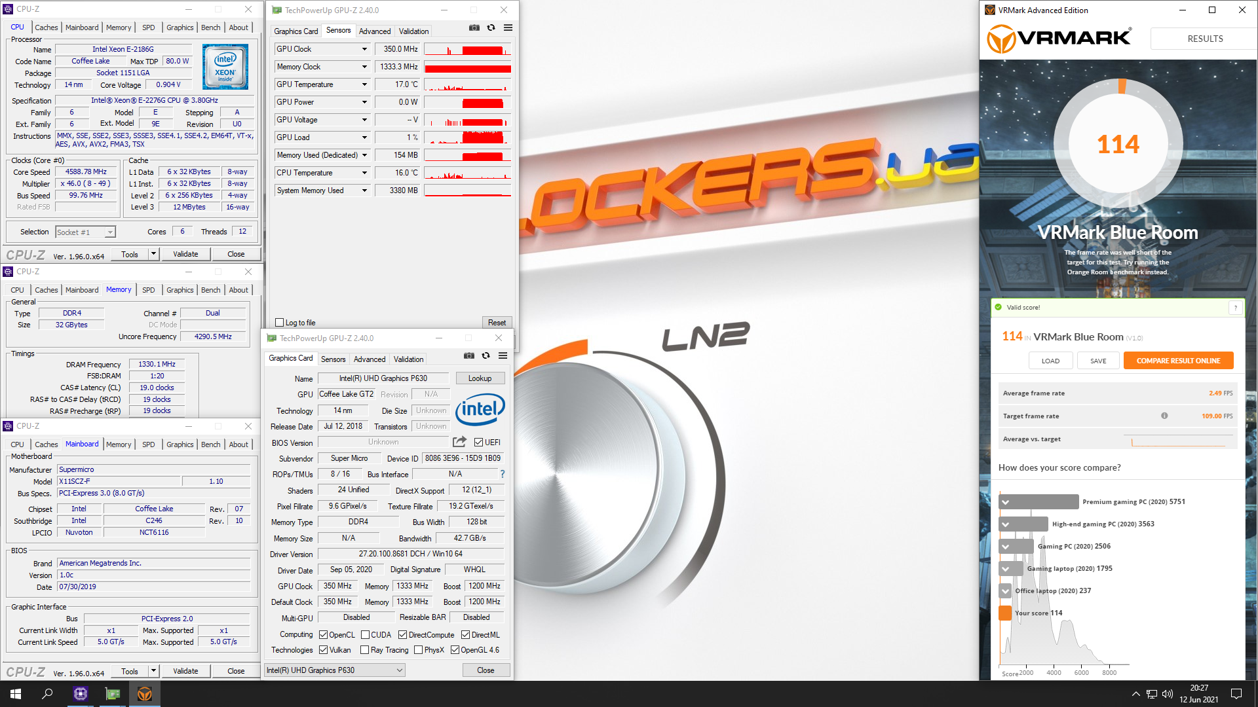Open the SPD tab in the CPU-Z Memory window
The image size is (1258, 707).
(x=149, y=290)
